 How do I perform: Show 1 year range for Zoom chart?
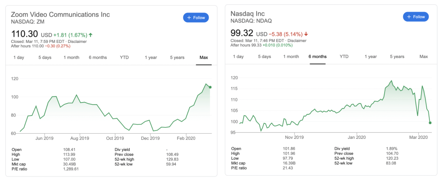tap(151, 58)
